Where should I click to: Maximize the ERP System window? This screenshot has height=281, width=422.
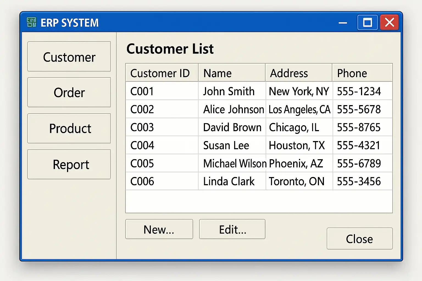click(x=367, y=23)
